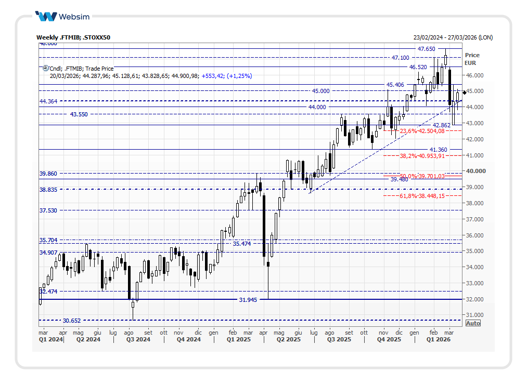Select the 31.945 support line label
The image size is (527, 384).
249,300
